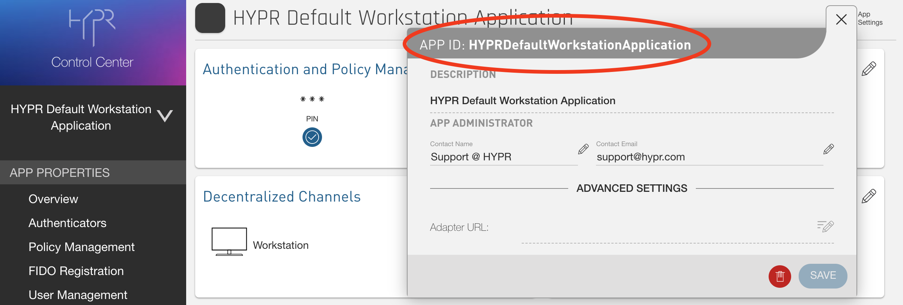Image resolution: width=903 pixels, height=305 pixels.
Task: Select the Workstation channel monitor icon
Action: (229, 242)
